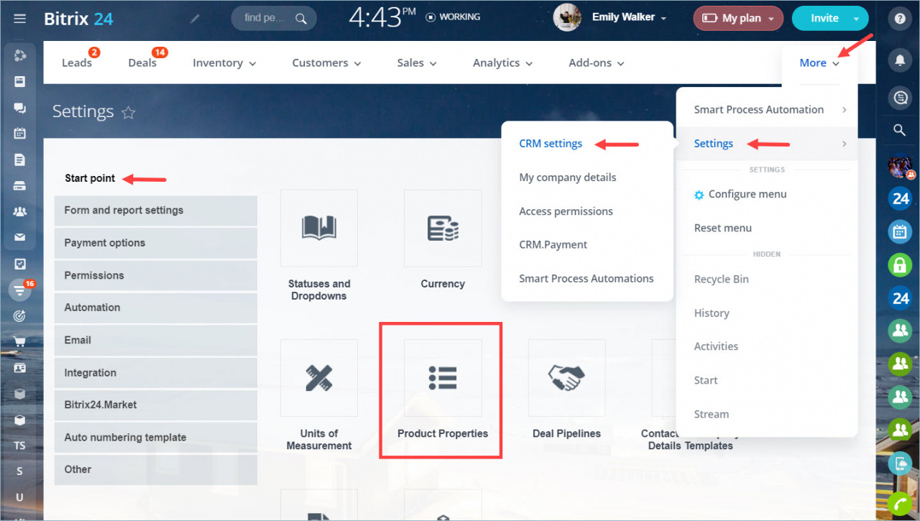Open the calendar icon in left sidebar
Viewport: 920px width, 521px height.
coord(20,134)
